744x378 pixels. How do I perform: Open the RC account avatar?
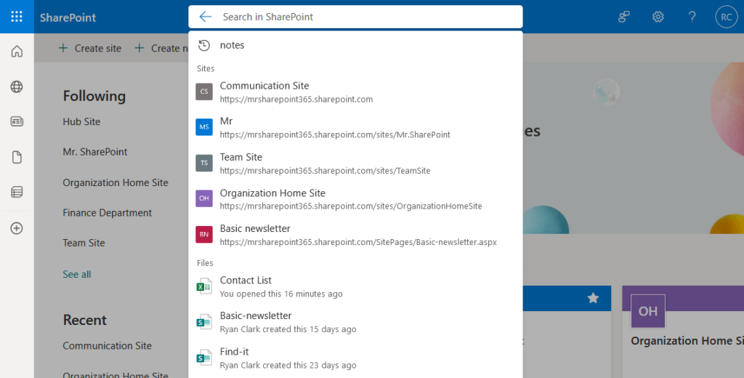[x=727, y=17]
